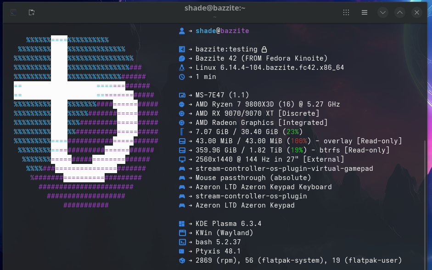
Task: Click the window title shade@bazzite:~
Action: (215, 8)
